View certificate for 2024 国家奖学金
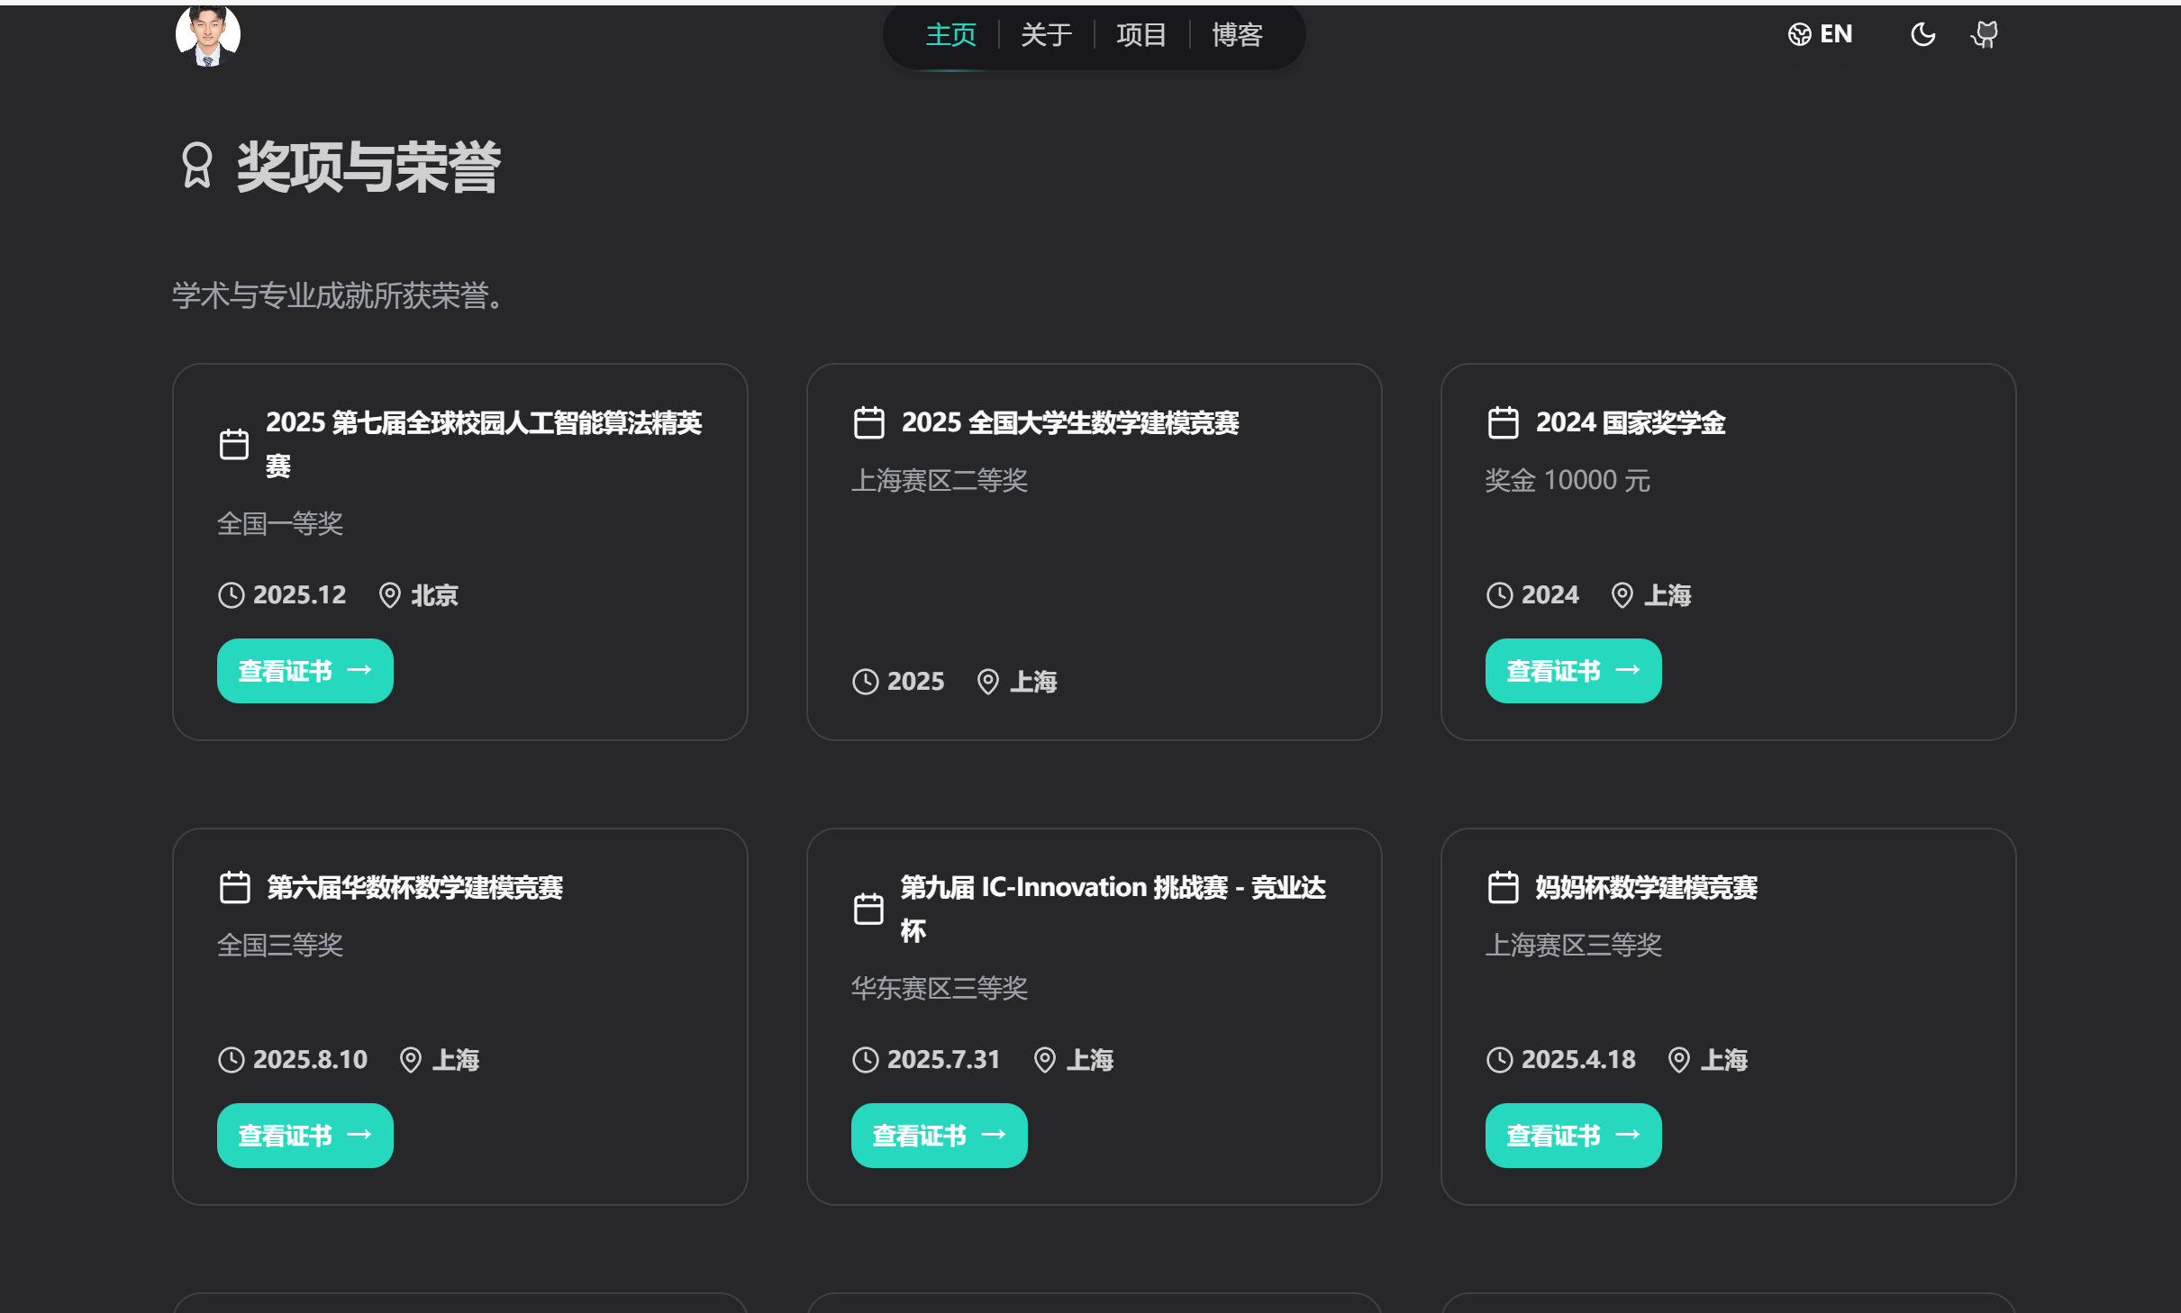2181x1313 pixels. (x=1573, y=670)
